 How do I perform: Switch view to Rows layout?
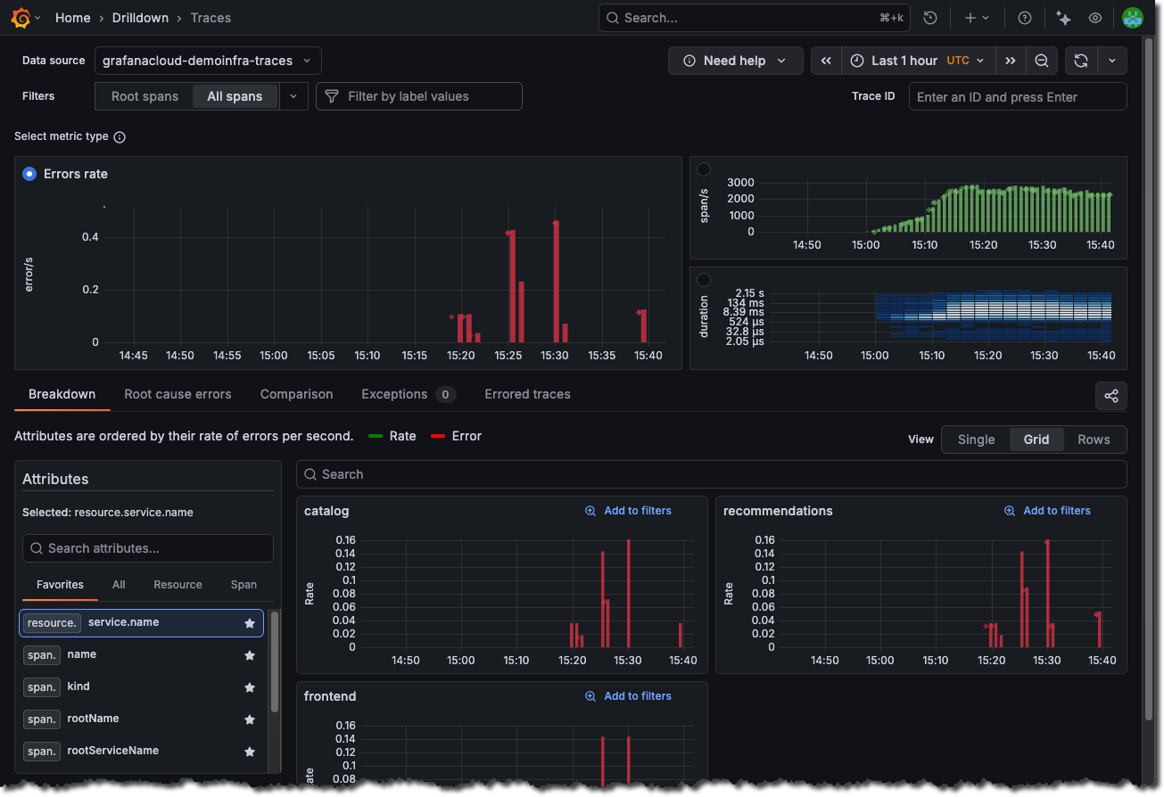tap(1094, 440)
